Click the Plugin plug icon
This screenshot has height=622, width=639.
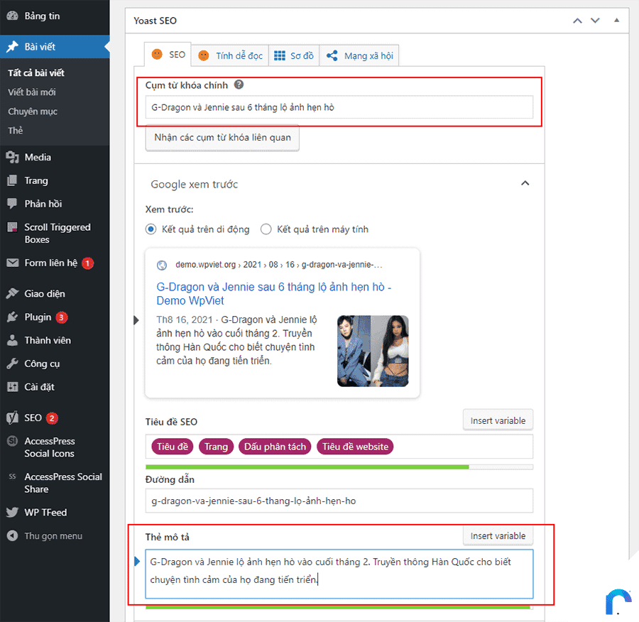coord(12,317)
